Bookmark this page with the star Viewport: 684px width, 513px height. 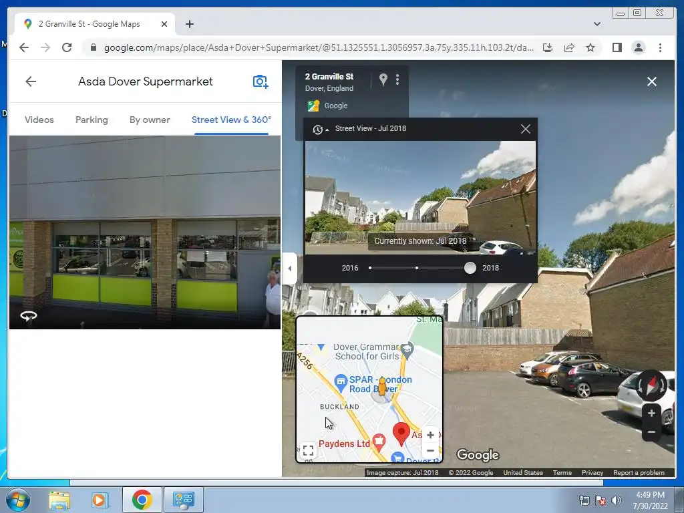(590, 47)
